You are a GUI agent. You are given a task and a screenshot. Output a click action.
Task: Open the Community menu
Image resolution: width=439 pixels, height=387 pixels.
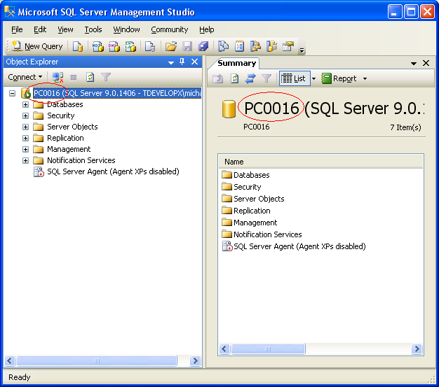click(x=170, y=29)
